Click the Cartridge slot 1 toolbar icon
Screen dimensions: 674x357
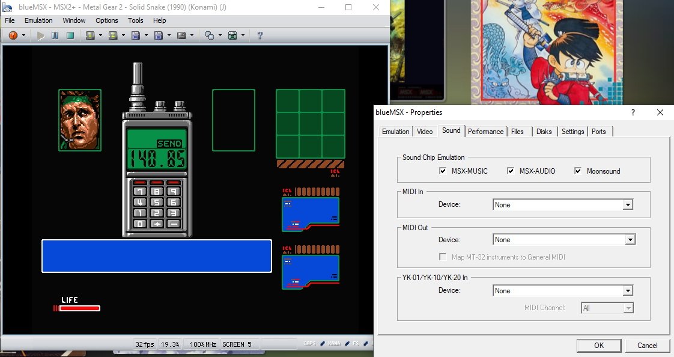click(x=90, y=35)
